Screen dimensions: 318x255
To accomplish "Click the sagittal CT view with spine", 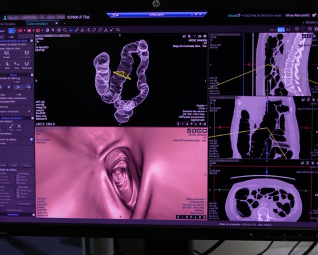I will click(x=263, y=64).
